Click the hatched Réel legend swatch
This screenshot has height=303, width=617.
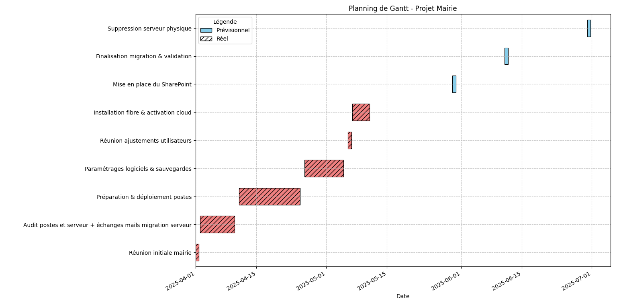206,38
